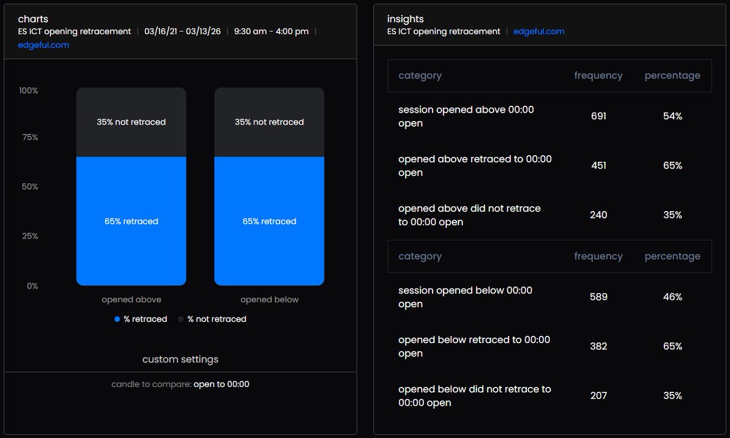Click 'opened above' axis label
The image size is (730, 438).
131,300
